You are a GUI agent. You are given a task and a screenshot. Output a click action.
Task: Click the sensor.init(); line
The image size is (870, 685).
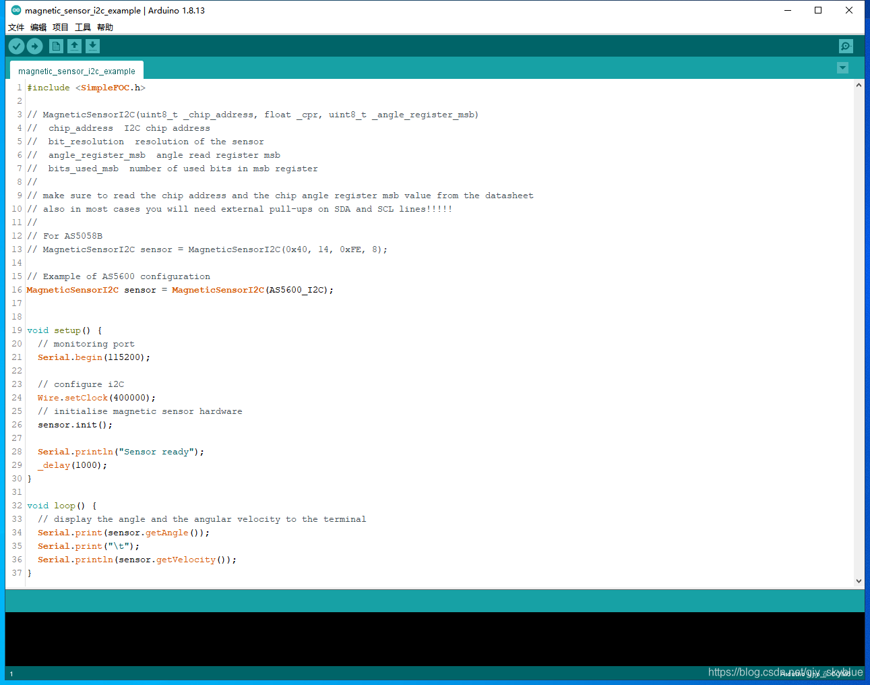coord(75,425)
